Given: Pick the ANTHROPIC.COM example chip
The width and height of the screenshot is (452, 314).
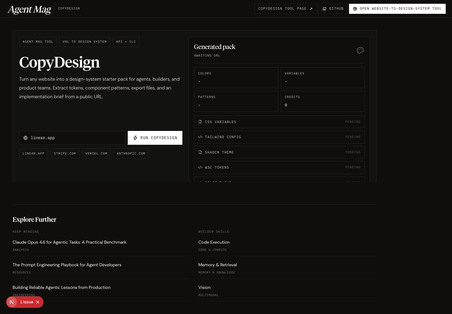Looking at the screenshot, I should click(131, 154).
